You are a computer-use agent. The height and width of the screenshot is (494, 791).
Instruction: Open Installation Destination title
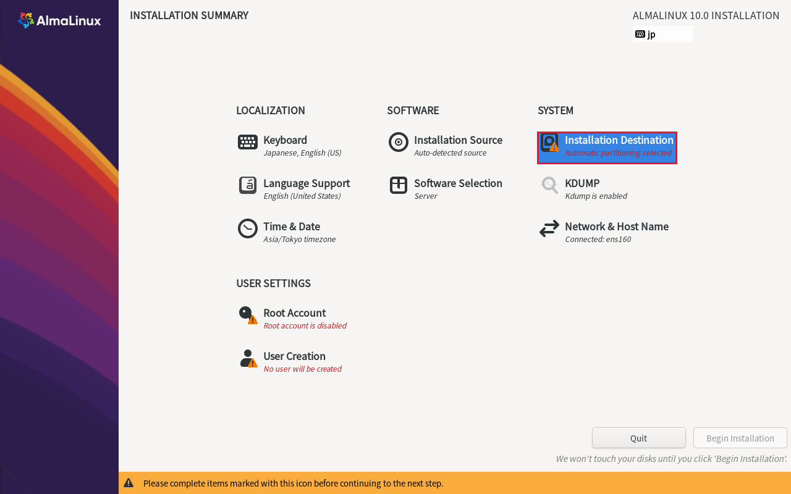pyautogui.click(x=619, y=140)
